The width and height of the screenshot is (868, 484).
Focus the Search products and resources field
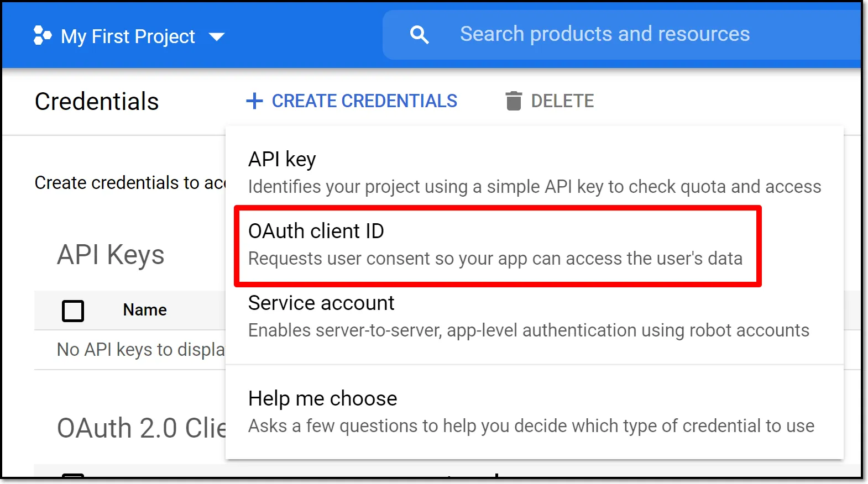click(x=622, y=34)
